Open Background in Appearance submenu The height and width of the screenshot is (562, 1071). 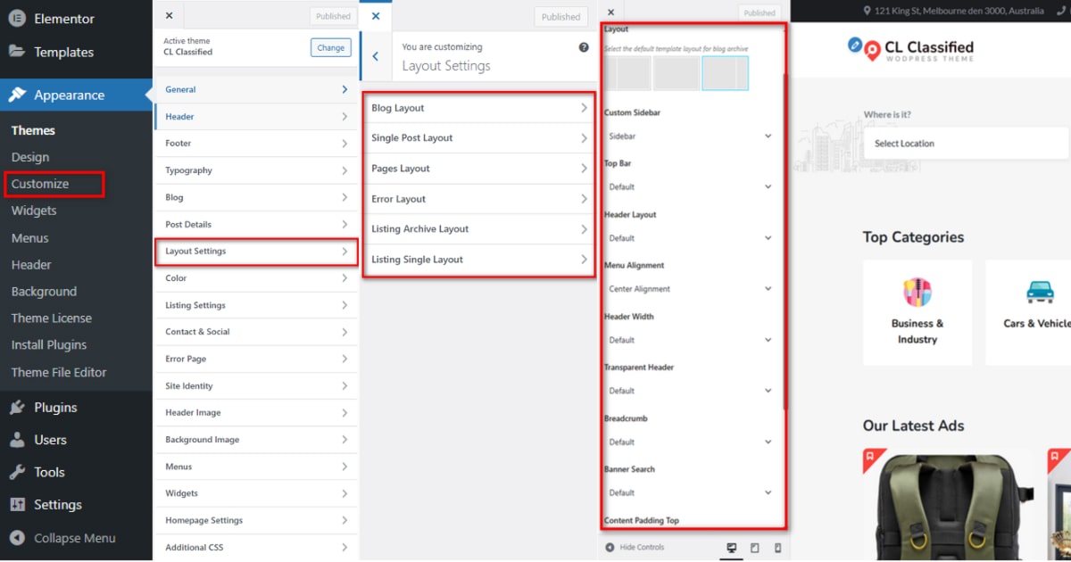click(44, 291)
